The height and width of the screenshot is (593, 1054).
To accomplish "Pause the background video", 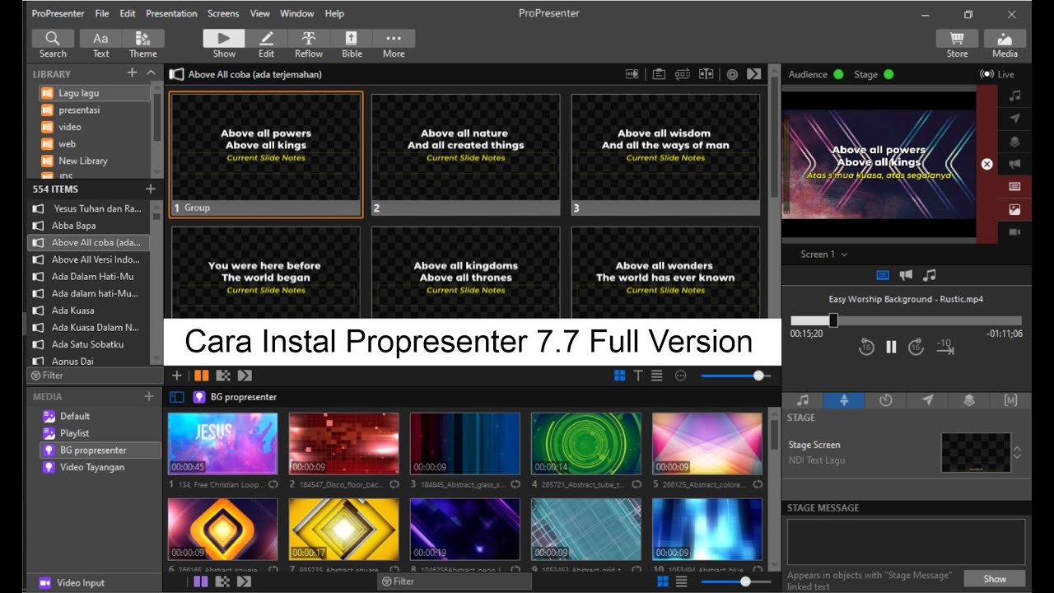I will pos(891,348).
